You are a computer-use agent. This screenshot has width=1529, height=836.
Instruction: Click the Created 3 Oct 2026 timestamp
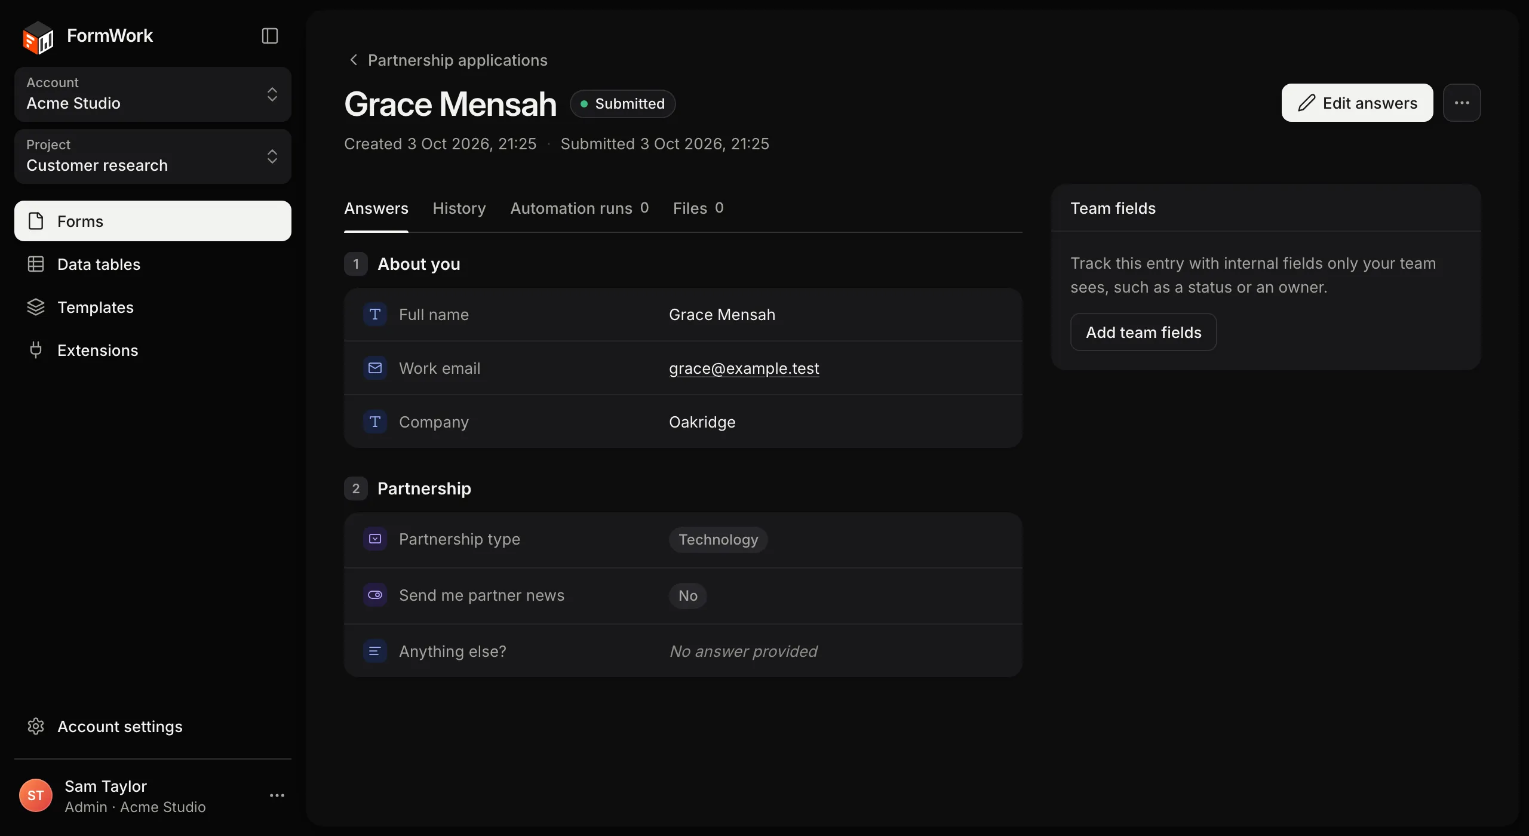[x=440, y=144]
